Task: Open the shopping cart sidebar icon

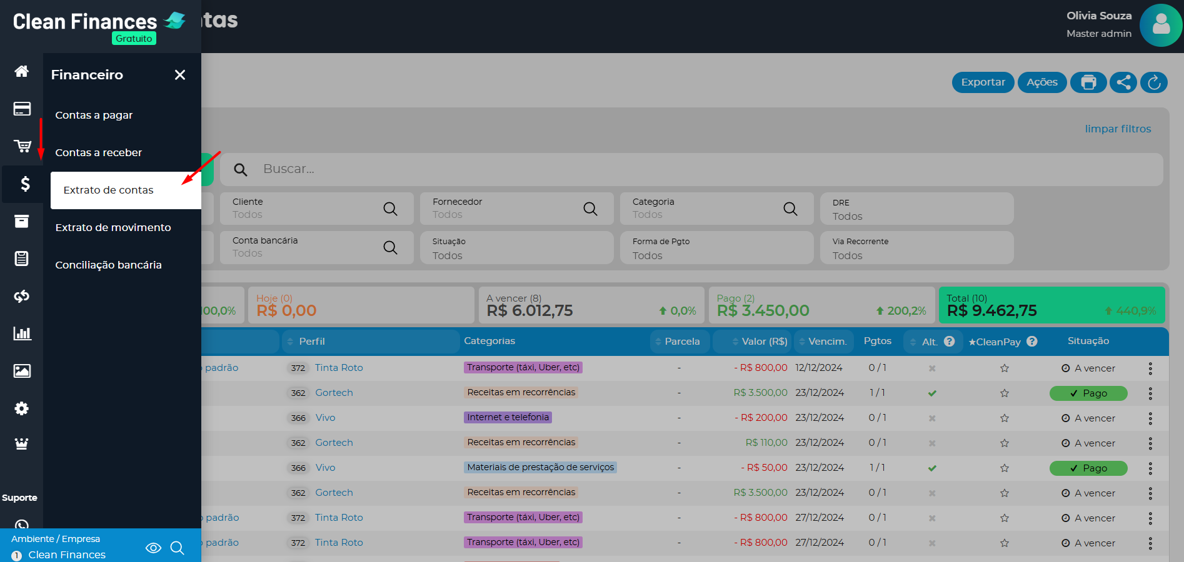Action: click(x=22, y=146)
